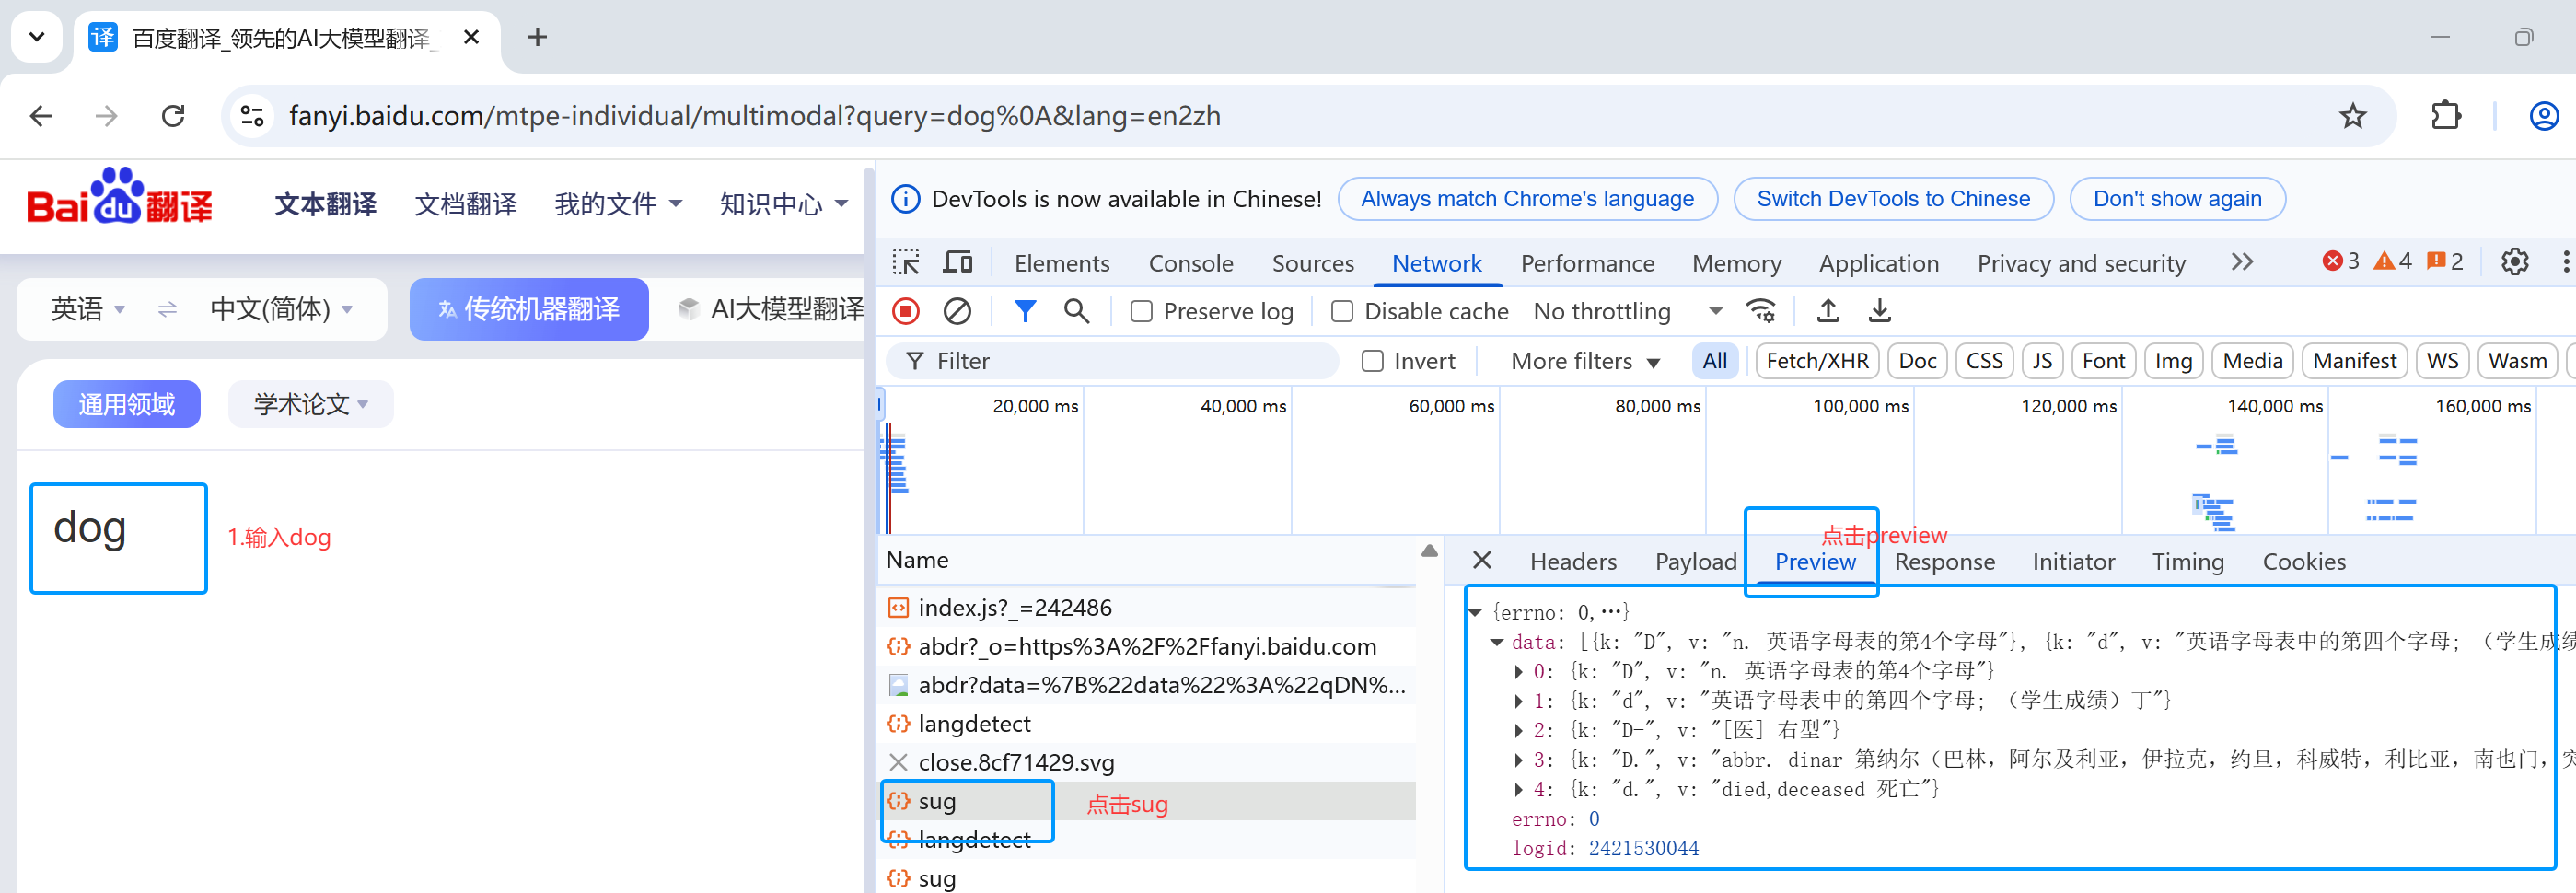Go back to previous page

(x=41, y=116)
